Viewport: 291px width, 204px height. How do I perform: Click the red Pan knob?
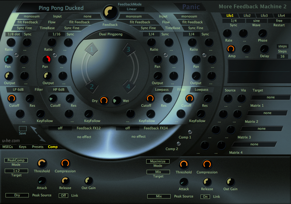pos(47,59)
